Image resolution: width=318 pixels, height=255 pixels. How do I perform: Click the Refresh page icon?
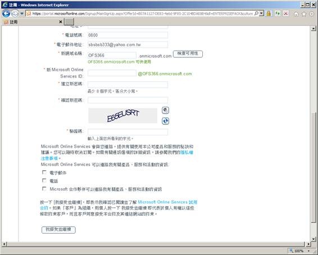click(278, 13)
